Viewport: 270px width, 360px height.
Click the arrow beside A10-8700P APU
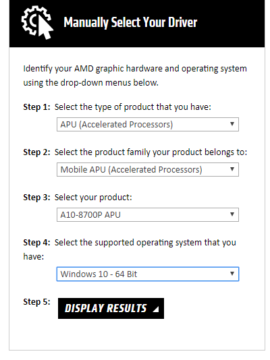[232, 214]
